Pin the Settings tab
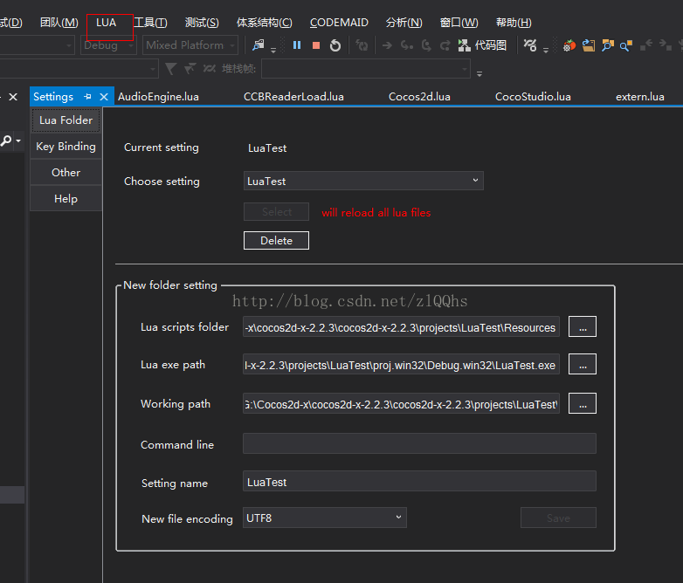This screenshot has width=683, height=583. pyautogui.click(x=87, y=97)
